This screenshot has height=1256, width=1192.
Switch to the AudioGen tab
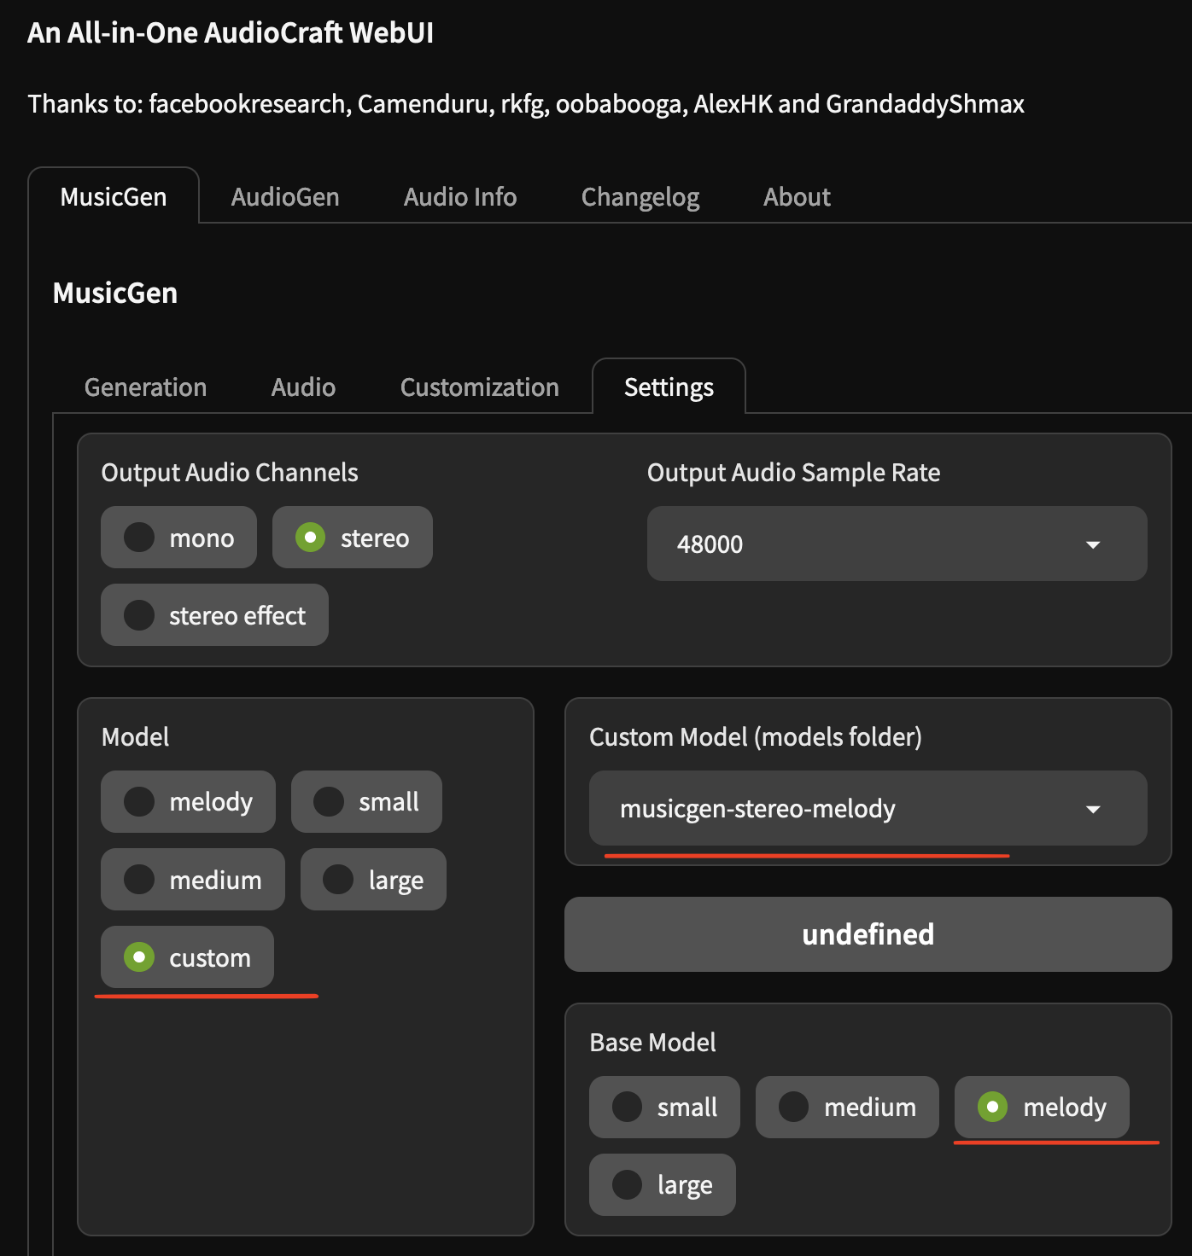[x=284, y=196]
